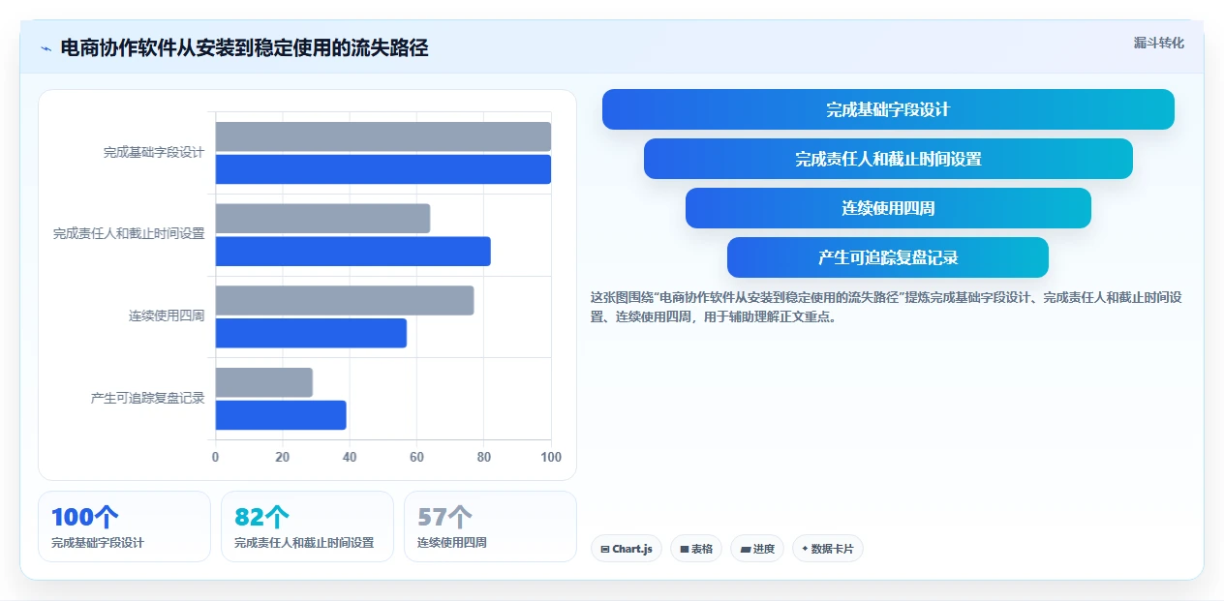Click the star icon in 数据卡片 chip
This screenshot has width=1224, height=601.
click(805, 549)
